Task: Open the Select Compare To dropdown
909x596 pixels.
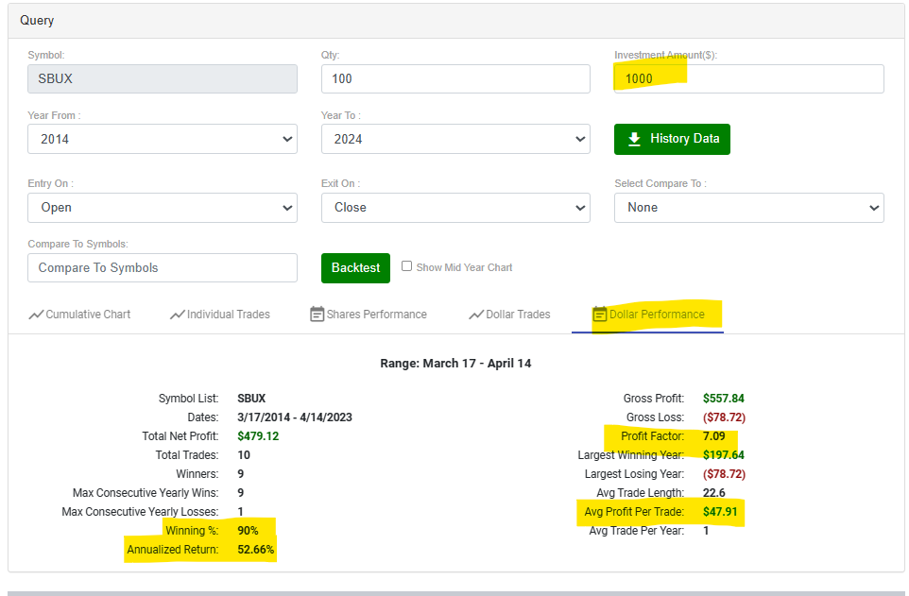Action: point(749,208)
